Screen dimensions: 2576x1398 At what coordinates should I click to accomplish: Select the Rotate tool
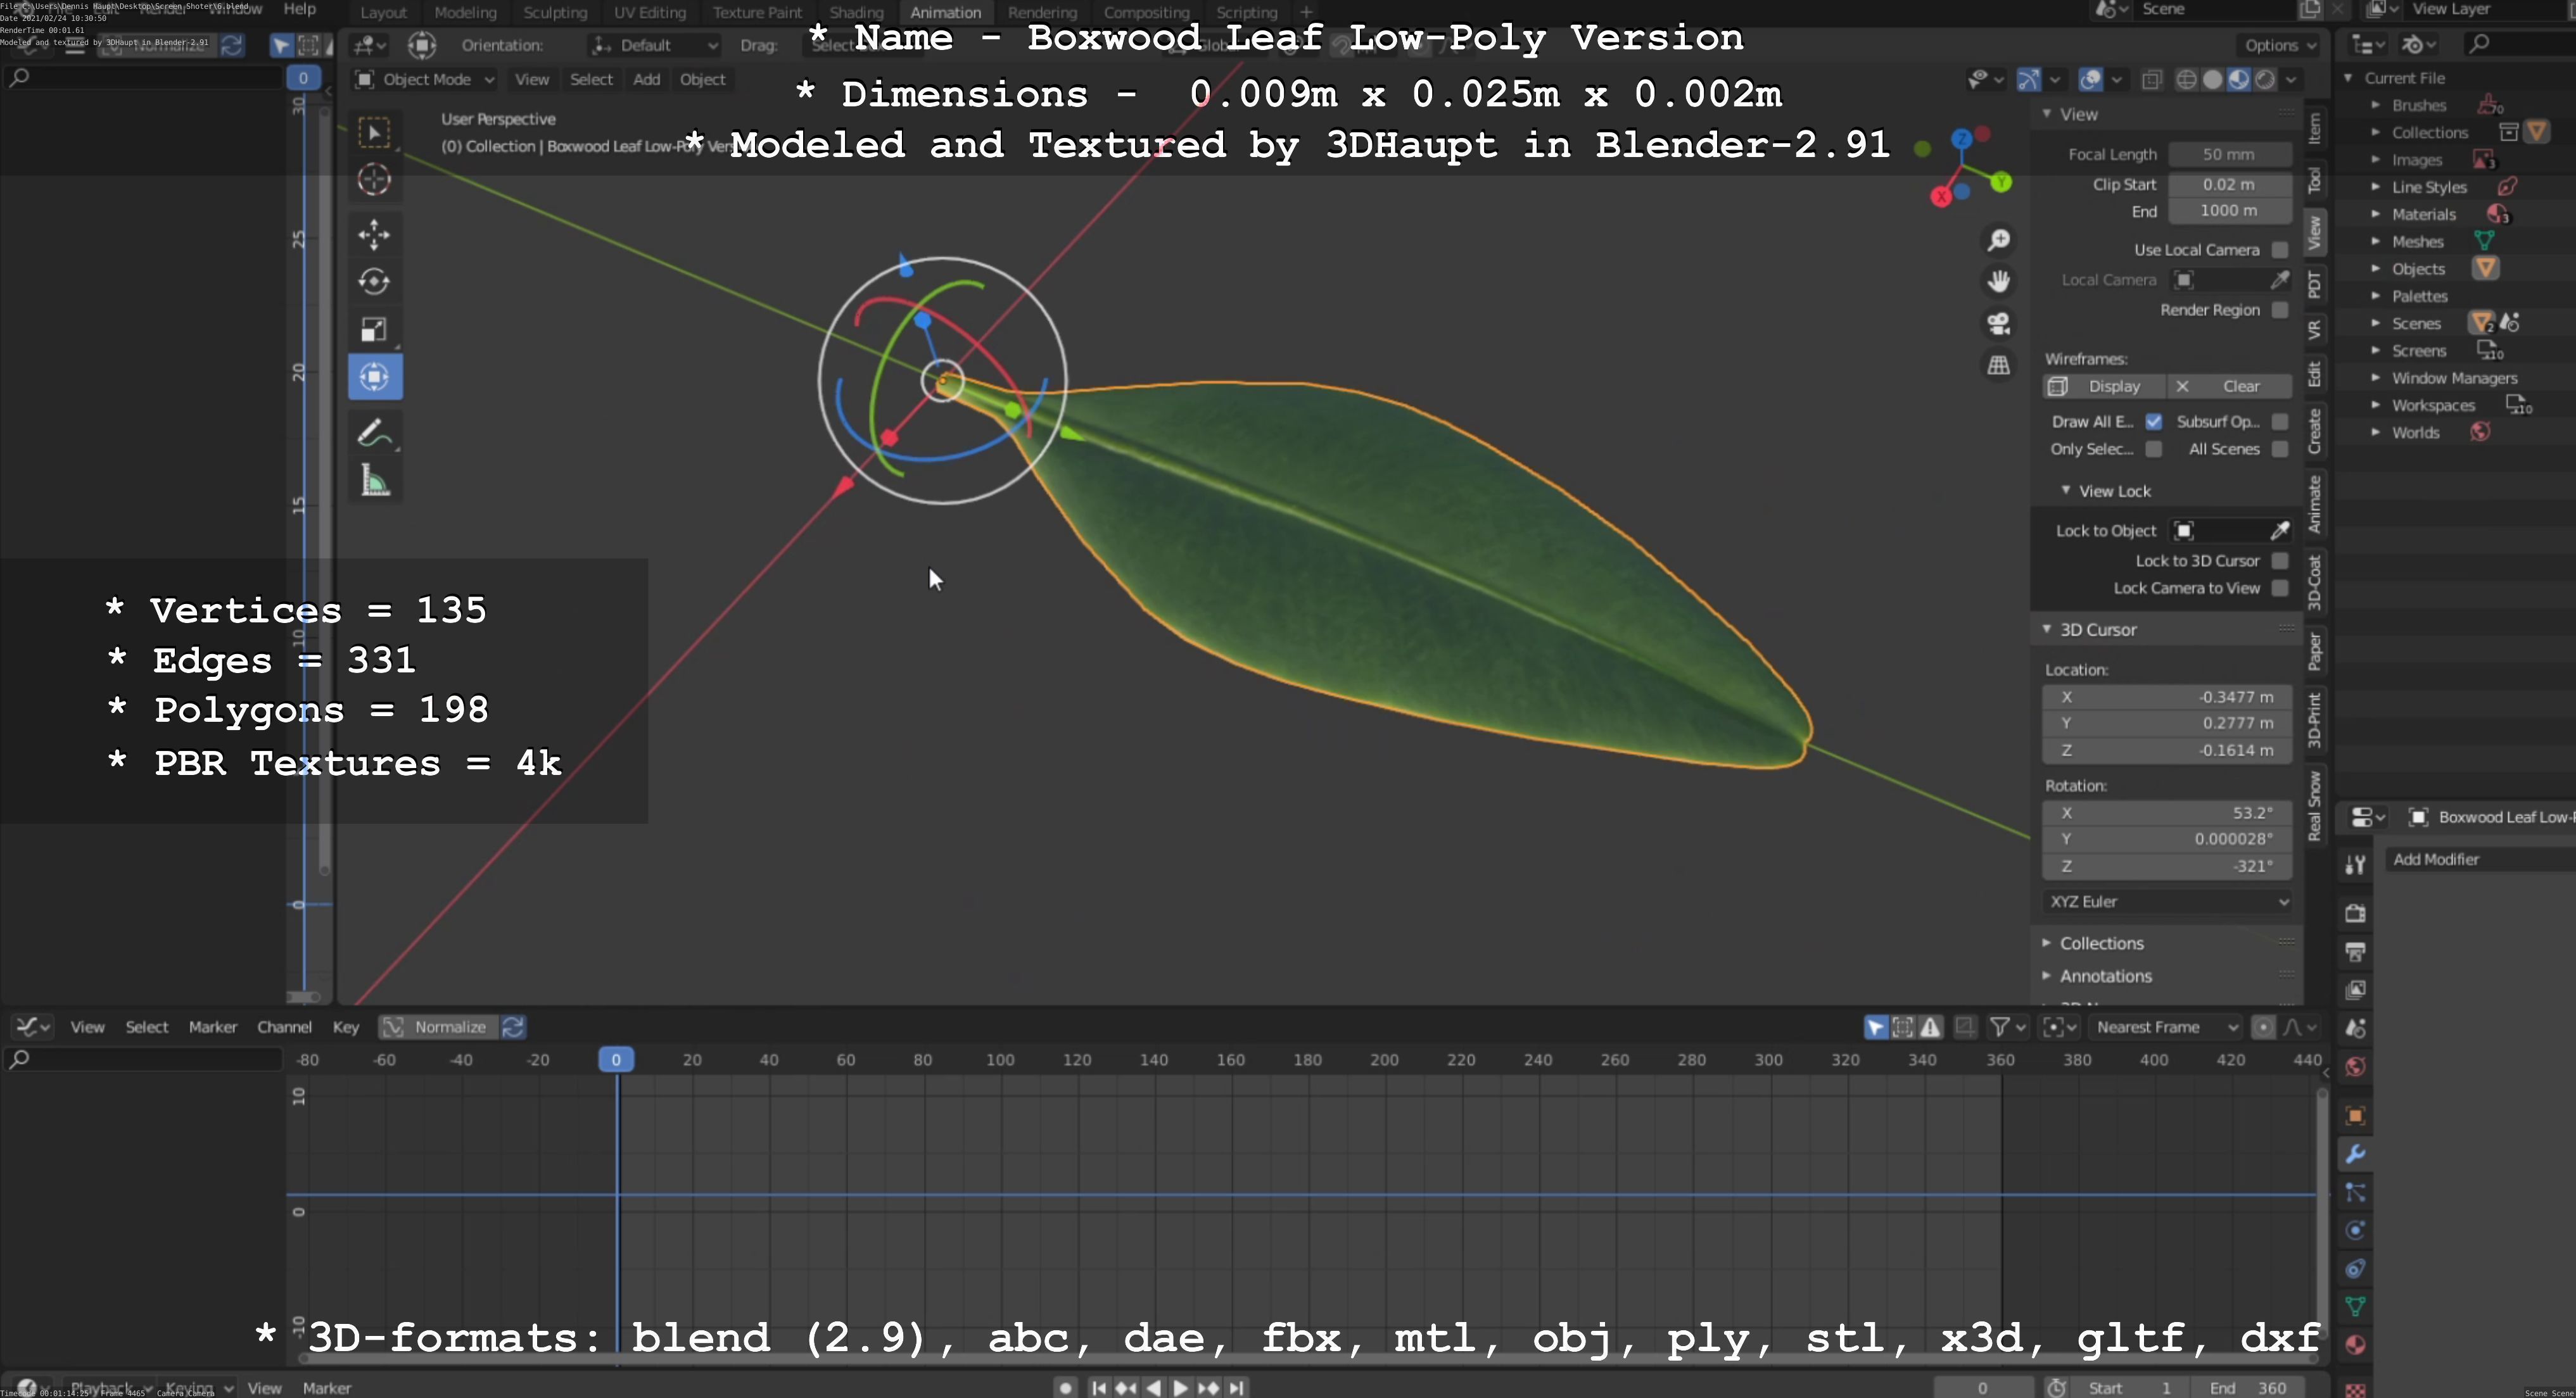(375, 283)
